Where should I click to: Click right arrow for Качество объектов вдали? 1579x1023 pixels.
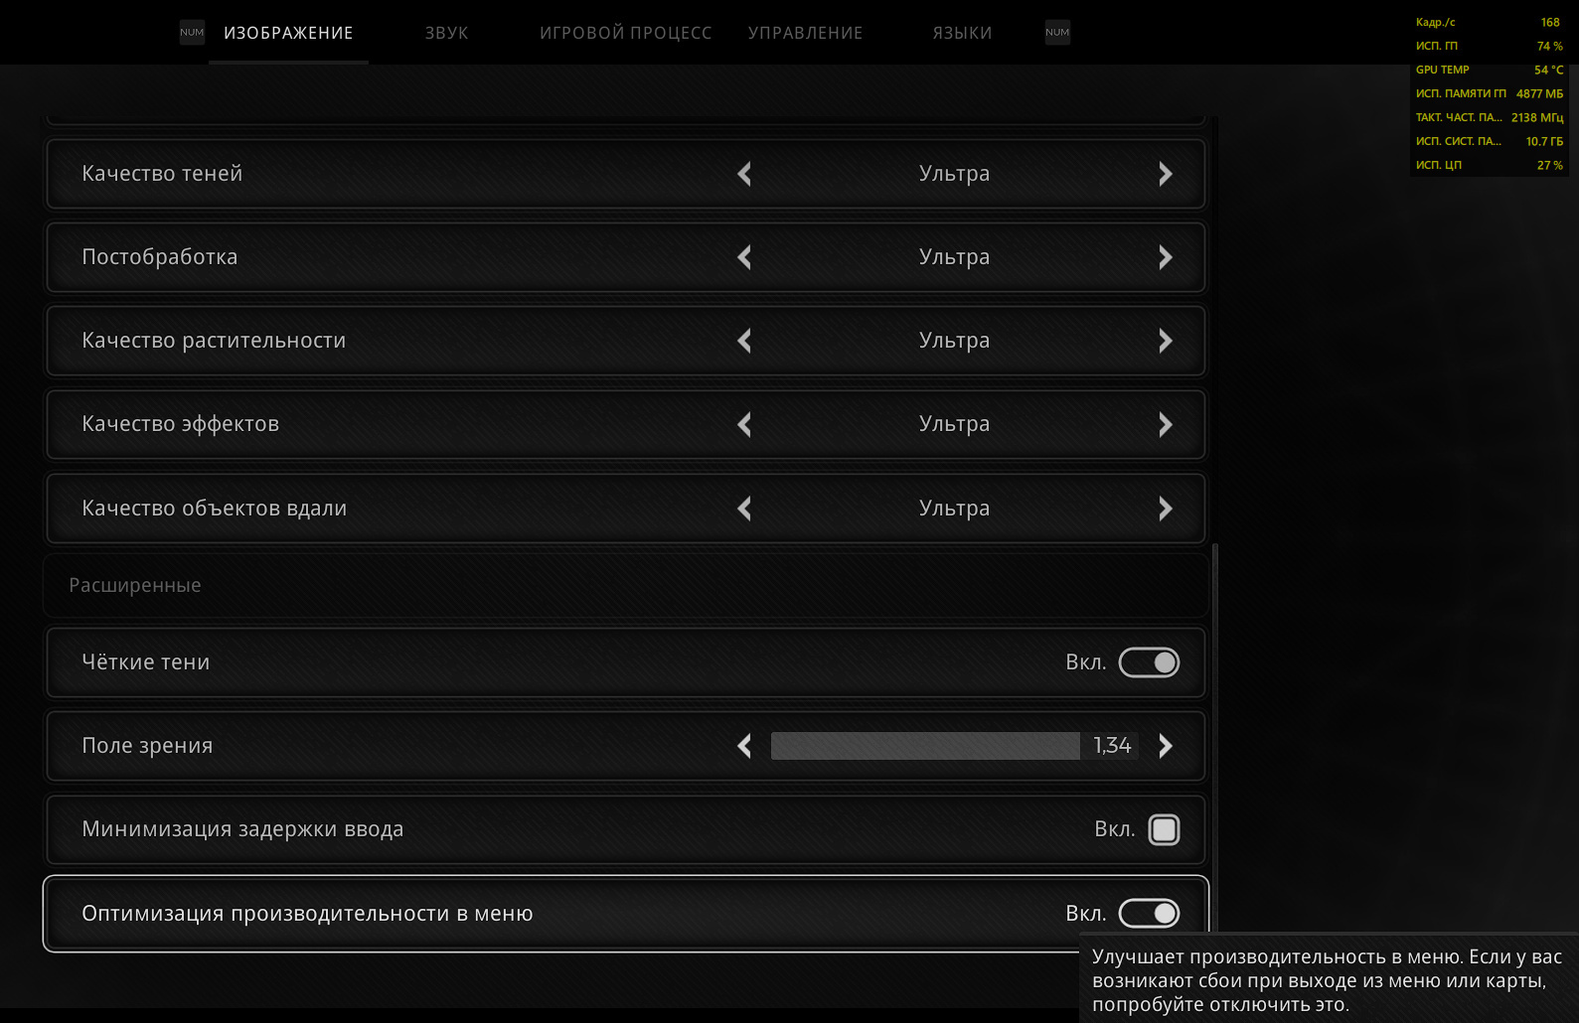1165,509
